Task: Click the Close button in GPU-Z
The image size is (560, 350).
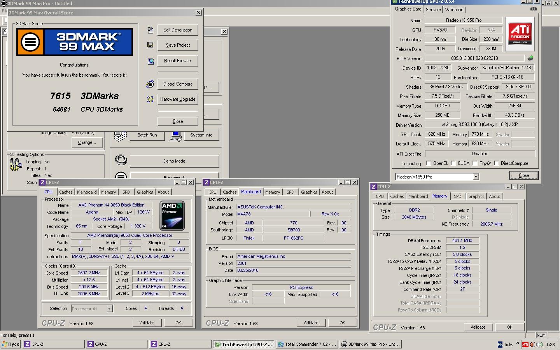Action: (524, 175)
